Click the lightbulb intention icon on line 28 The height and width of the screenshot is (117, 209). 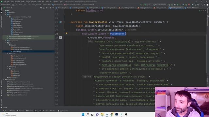[66, 33]
